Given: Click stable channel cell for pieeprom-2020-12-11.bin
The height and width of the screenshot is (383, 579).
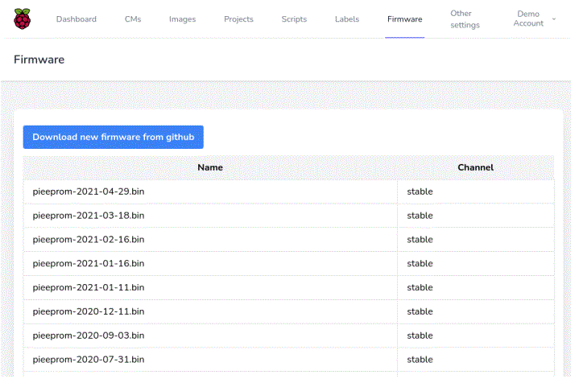Looking at the screenshot, I should pos(420,311).
